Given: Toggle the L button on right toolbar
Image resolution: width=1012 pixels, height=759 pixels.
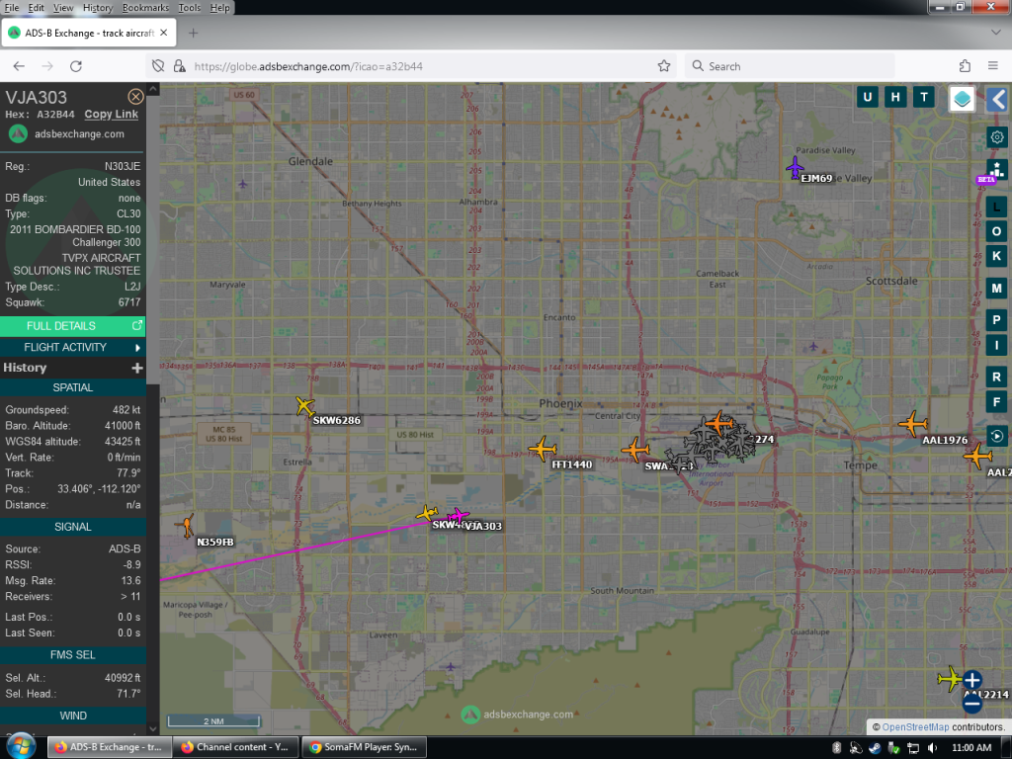Looking at the screenshot, I should click(996, 208).
